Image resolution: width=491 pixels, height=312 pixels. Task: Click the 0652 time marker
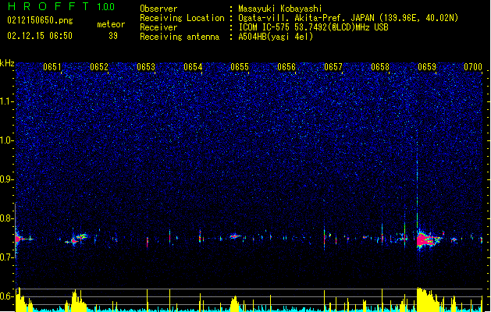point(99,67)
